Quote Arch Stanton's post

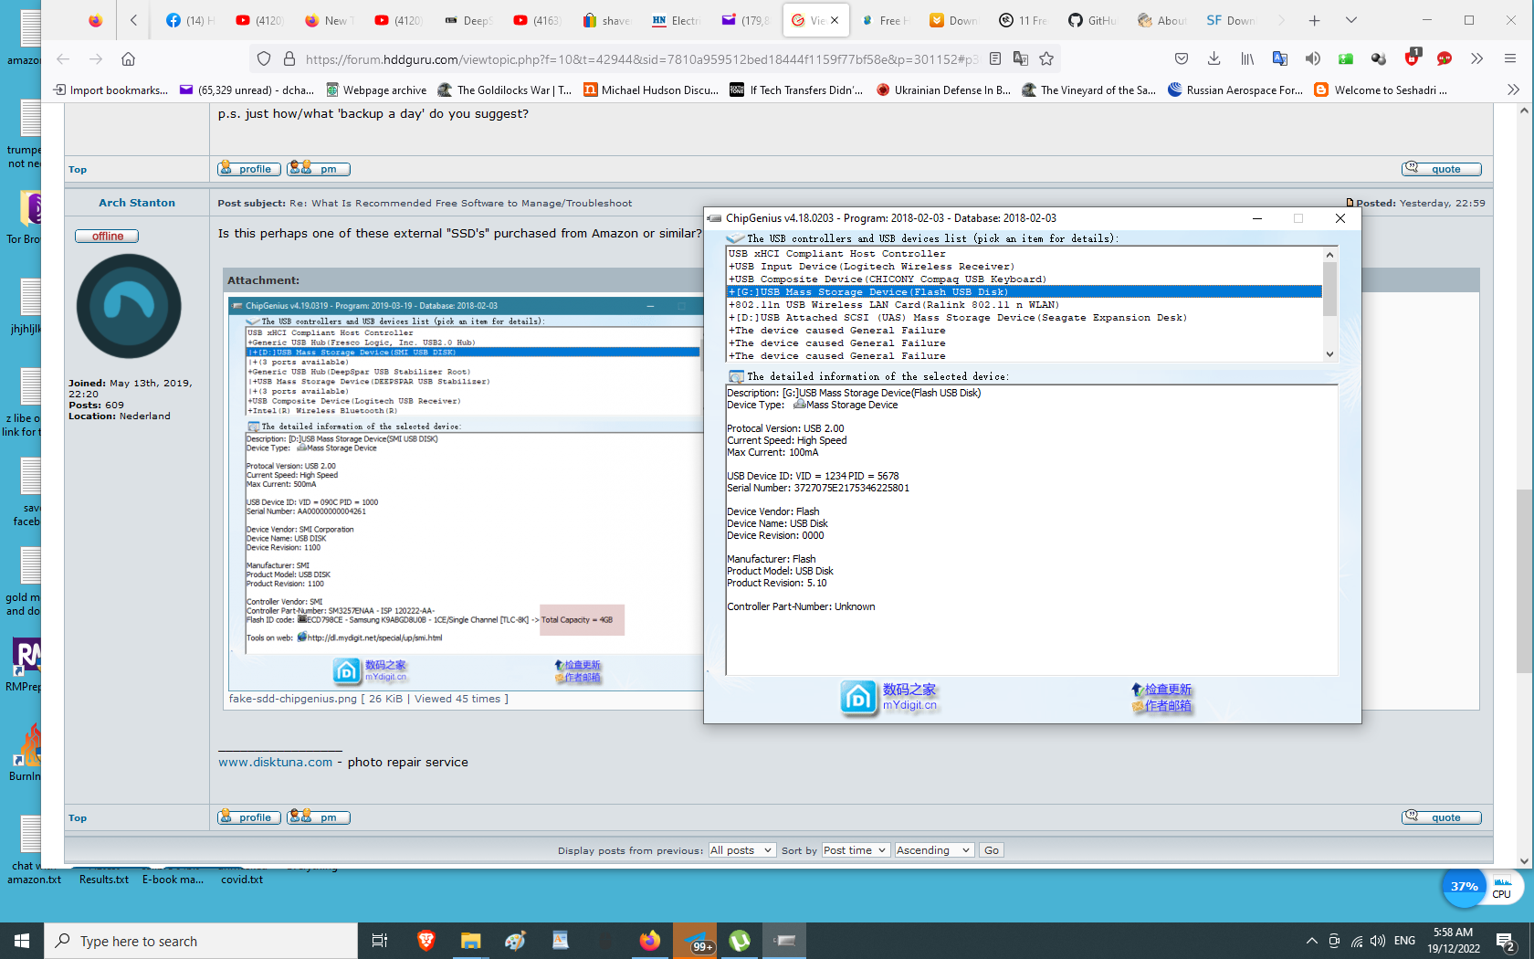1441,817
